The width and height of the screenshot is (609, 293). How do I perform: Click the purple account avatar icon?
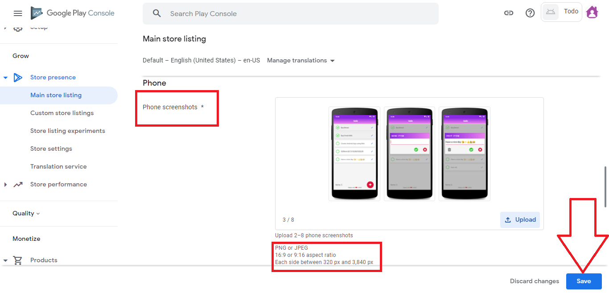pyautogui.click(x=592, y=12)
